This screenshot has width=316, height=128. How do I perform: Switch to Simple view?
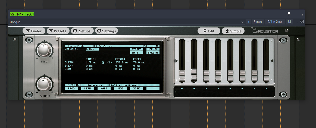(233, 31)
